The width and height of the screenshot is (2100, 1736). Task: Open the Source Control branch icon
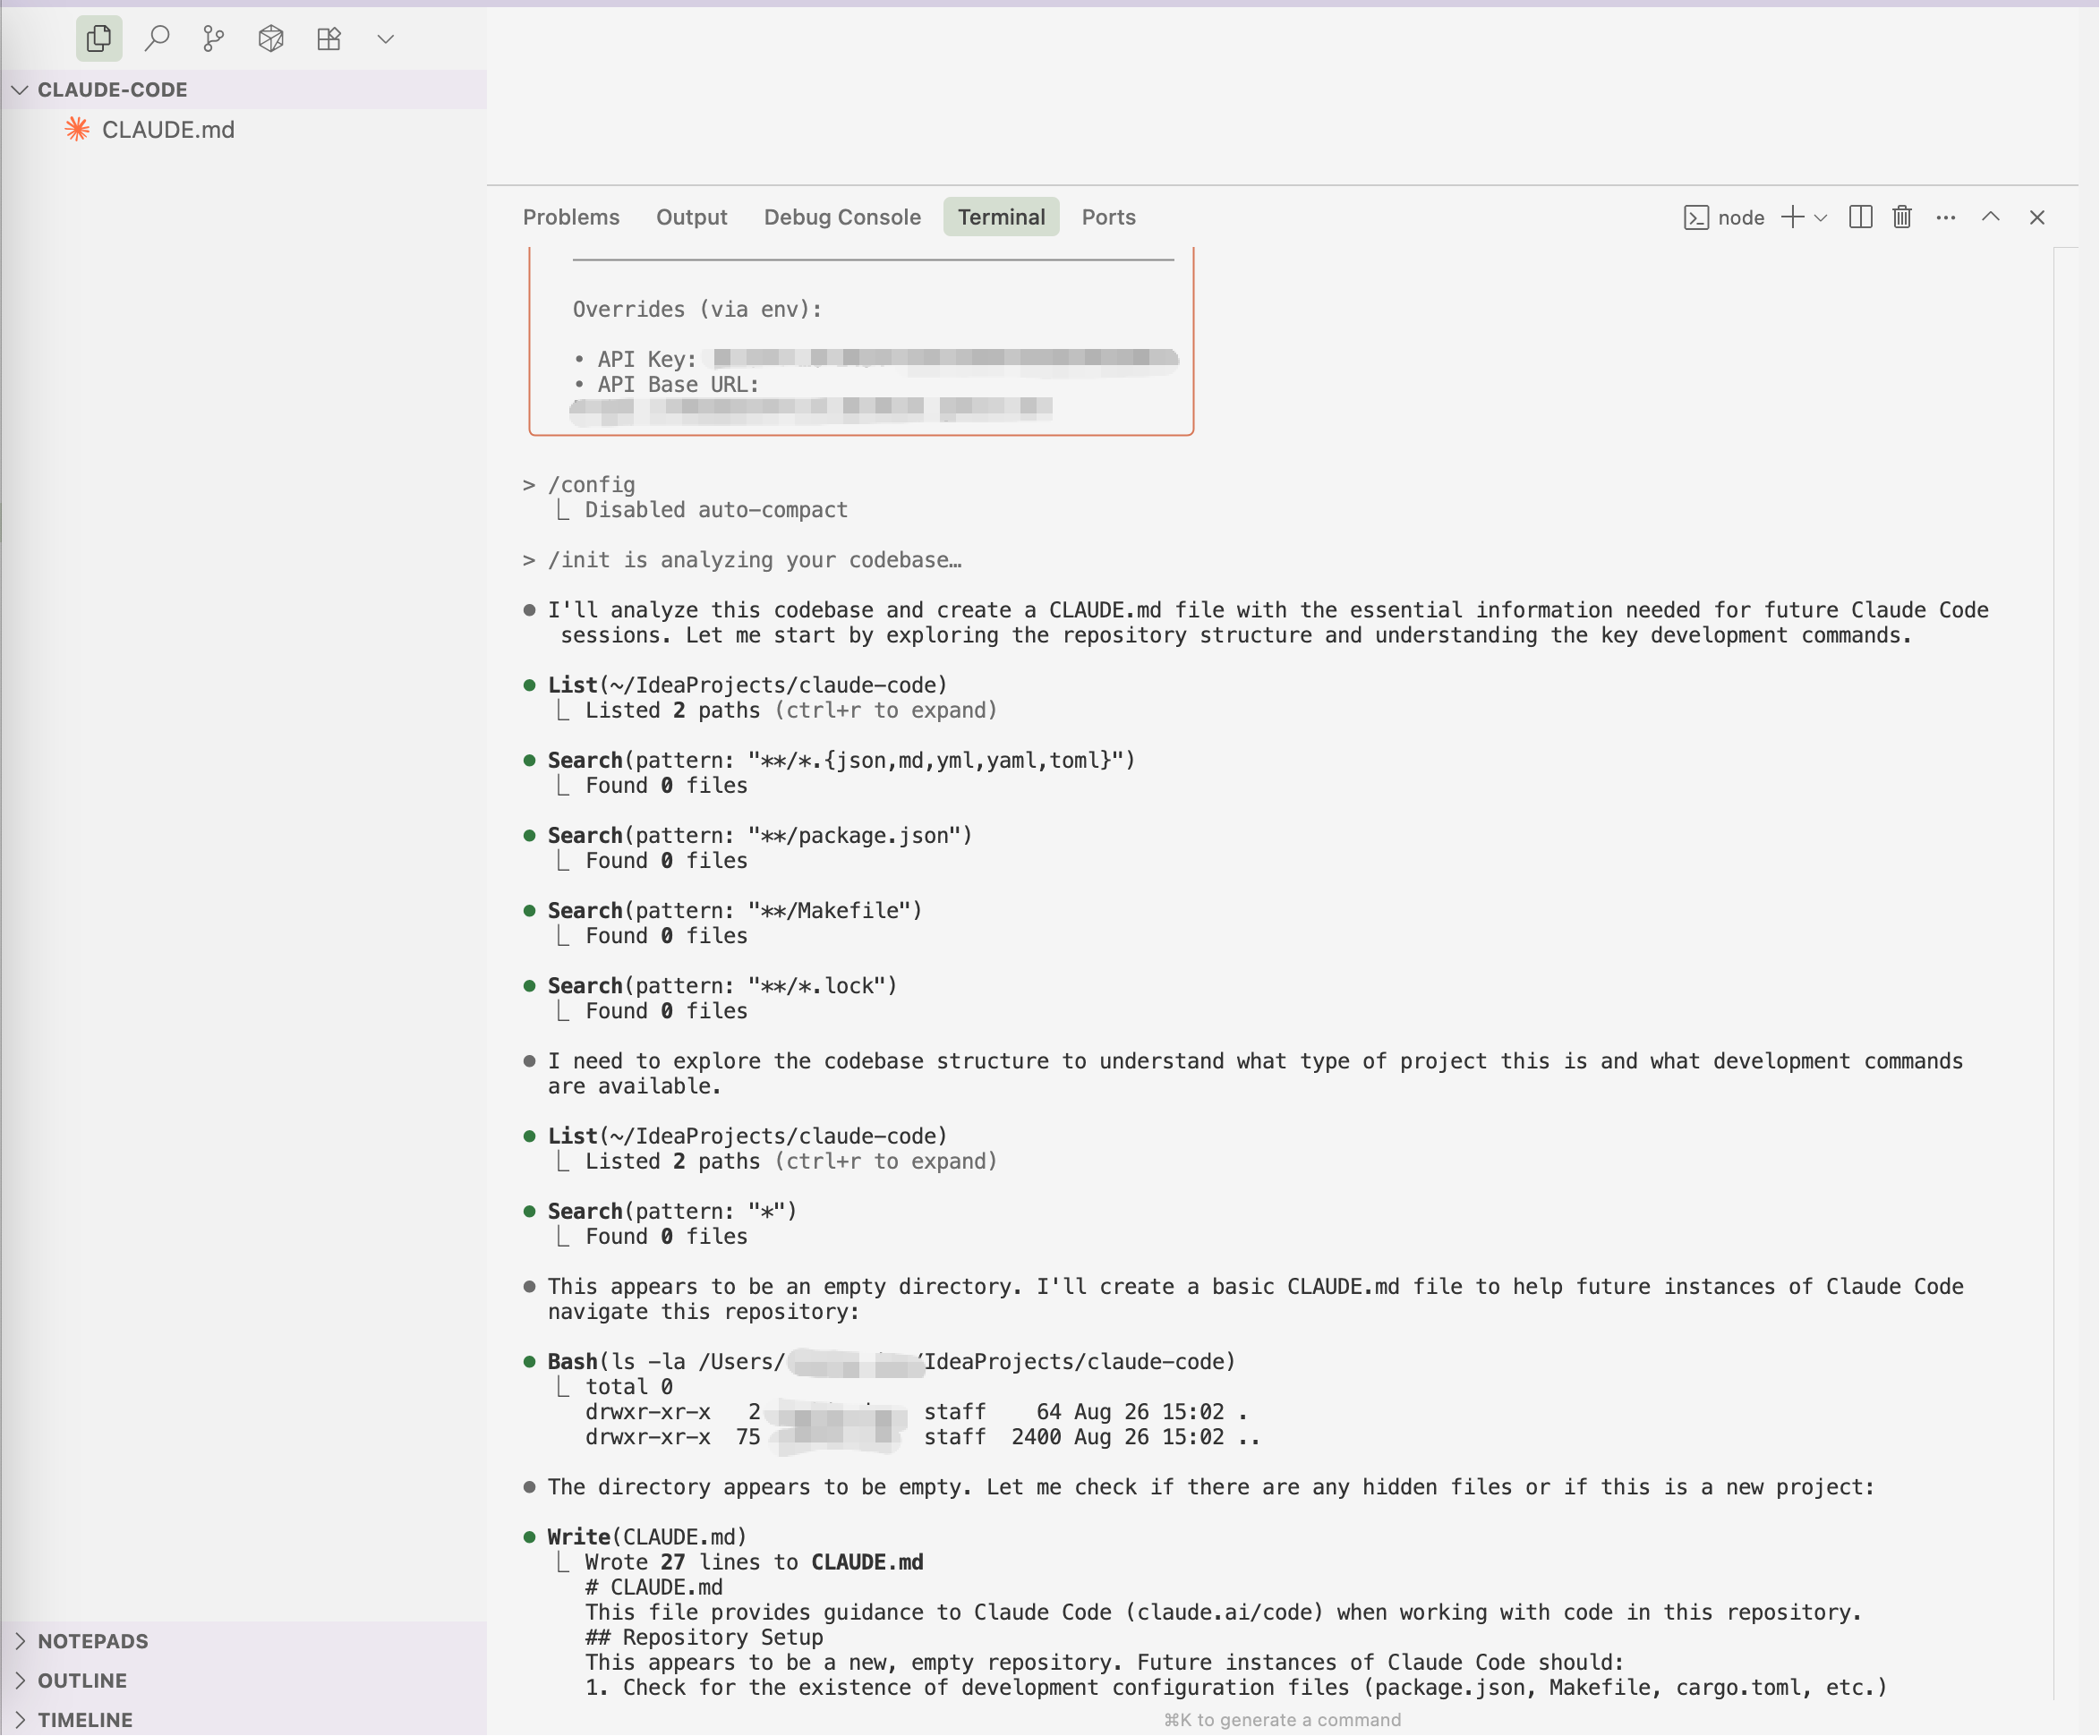click(213, 39)
